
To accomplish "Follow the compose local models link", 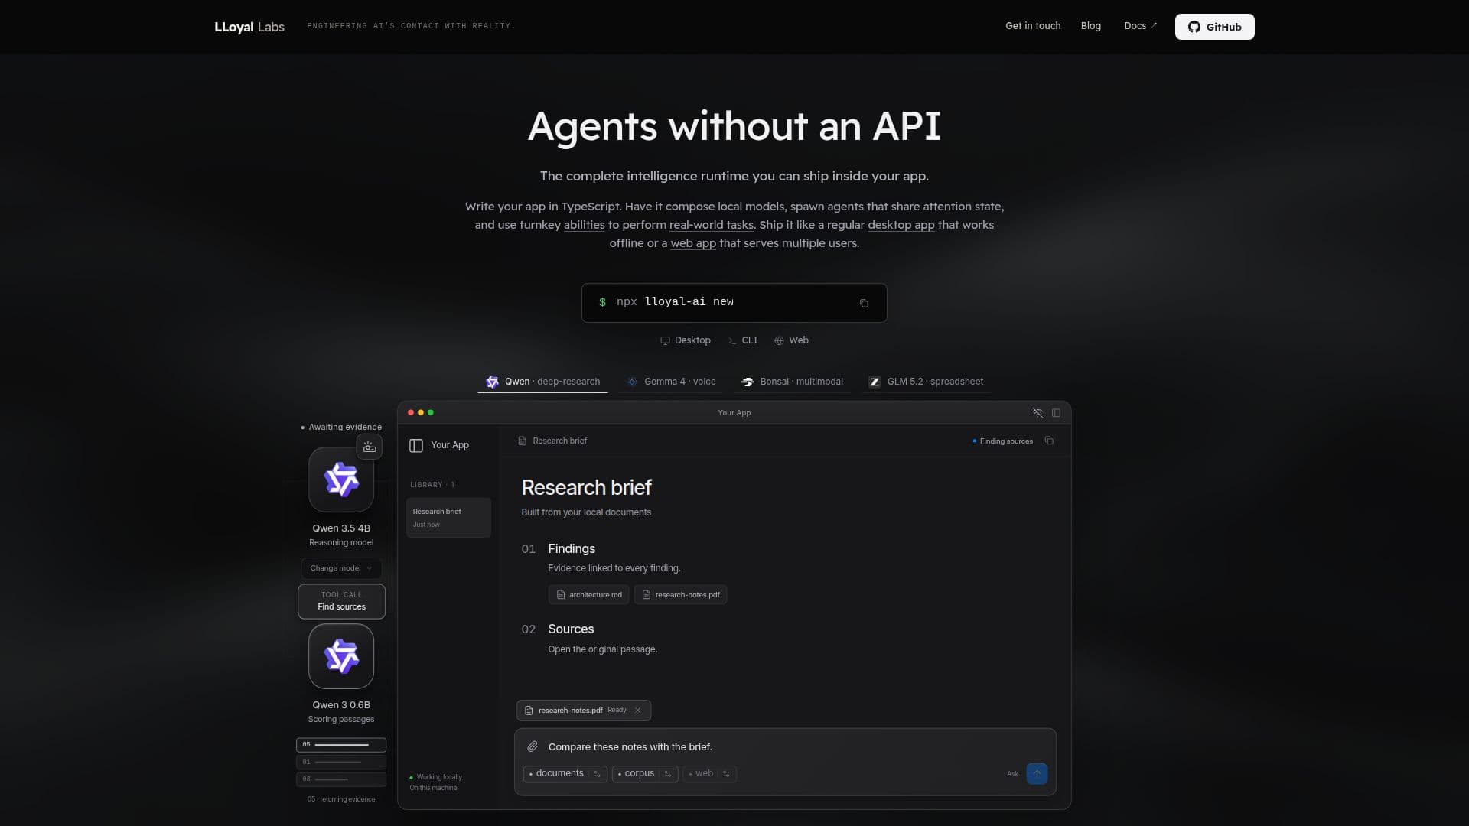I will [x=725, y=206].
